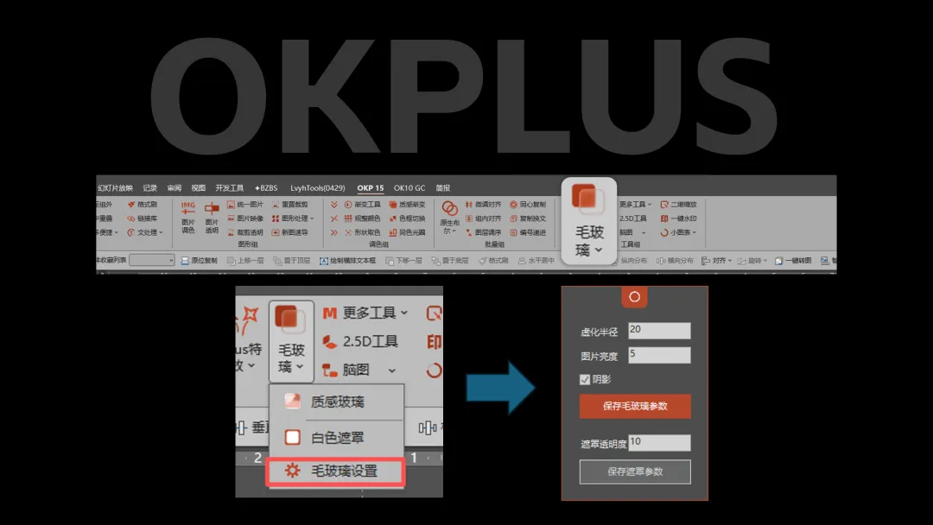
Task: Click 2.5D工具 in the enlarged view
Action: point(360,341)
